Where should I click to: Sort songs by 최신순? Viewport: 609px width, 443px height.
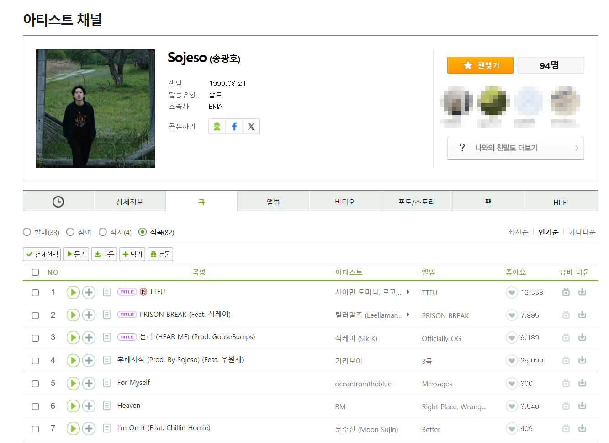click(518, 232)
